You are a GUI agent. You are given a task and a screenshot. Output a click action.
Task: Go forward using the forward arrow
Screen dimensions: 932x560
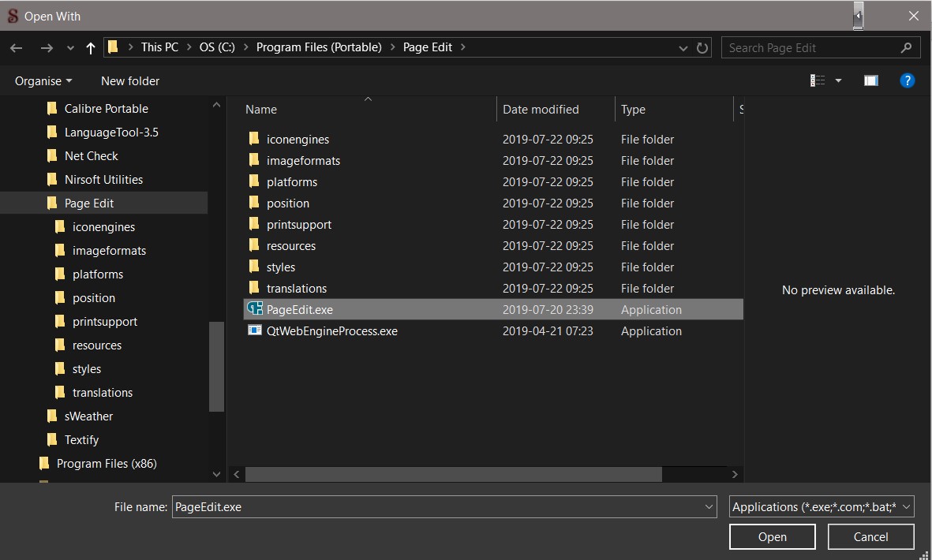pos(47,48)
